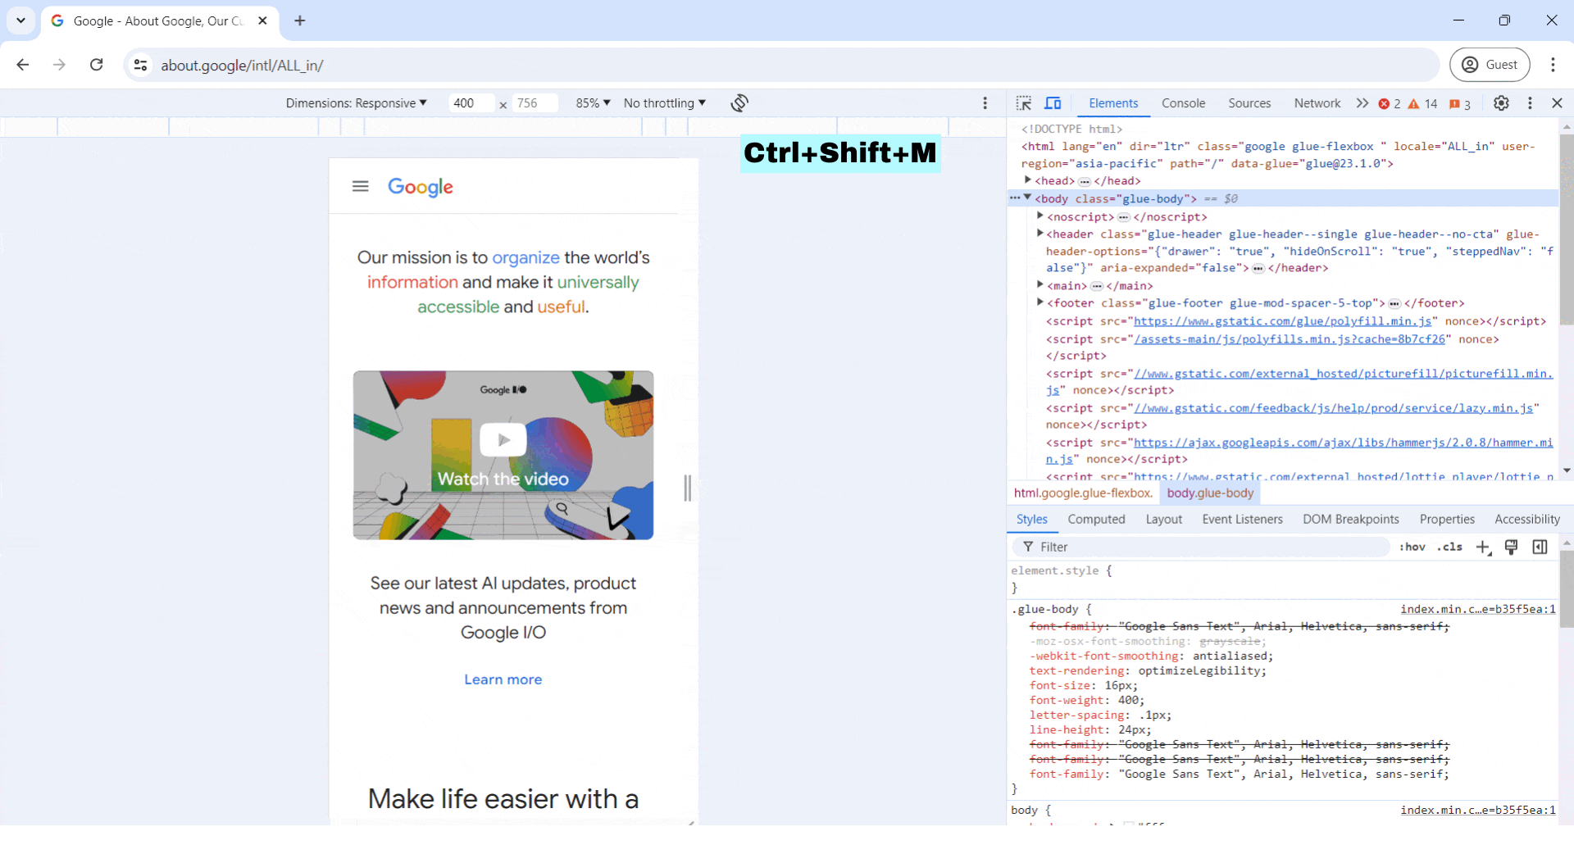
Task: Click the browser forward arrow
Action: 59,65
